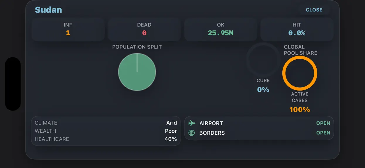Select the INF infected stat card
This screenshot has width=365, height=168.
[68, 29]
